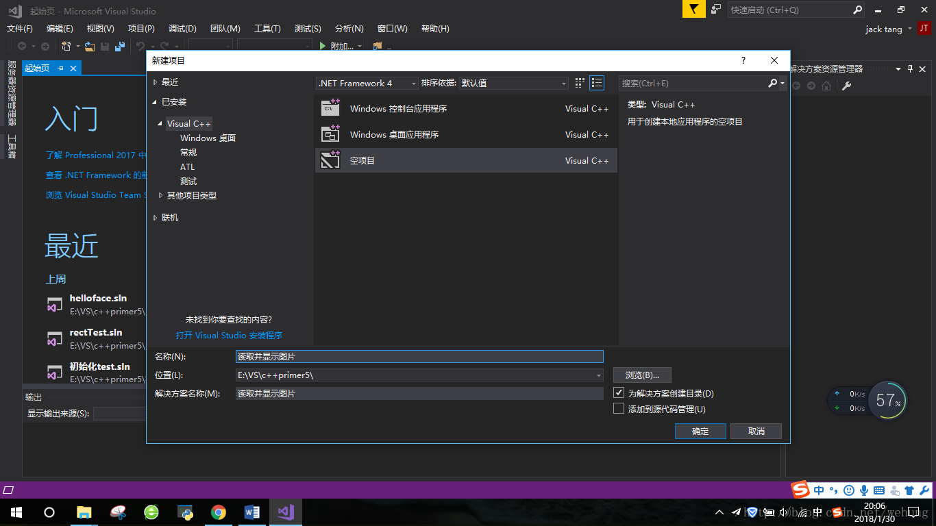Click the quick launch magnifier icon
The image size is (936, 526).
click(857, 10)
